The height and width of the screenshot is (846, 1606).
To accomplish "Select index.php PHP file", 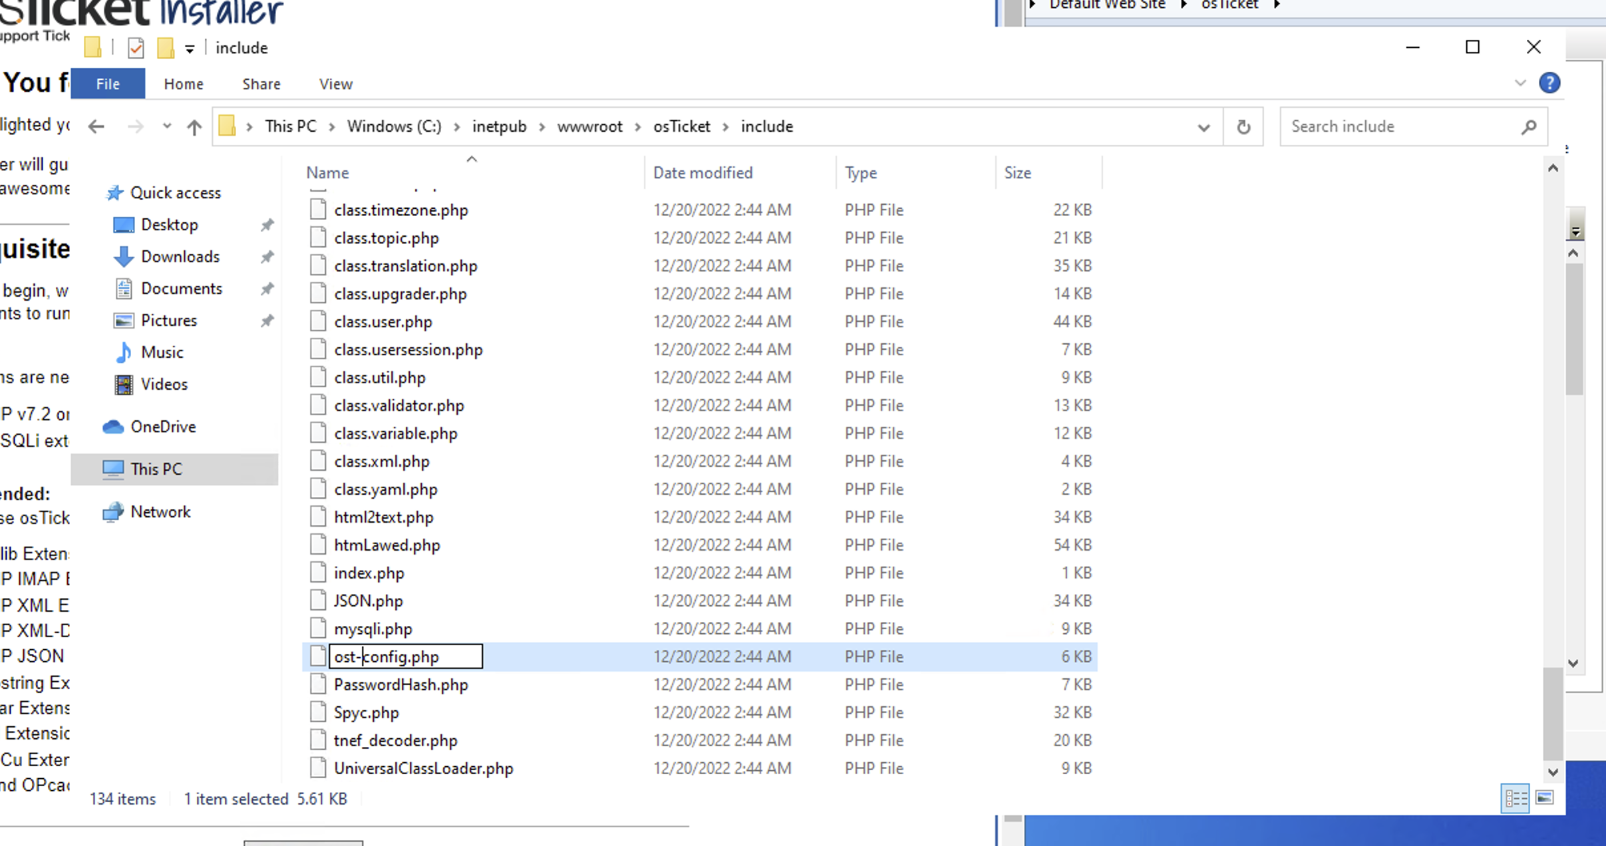I will click(x=369, y=572).
